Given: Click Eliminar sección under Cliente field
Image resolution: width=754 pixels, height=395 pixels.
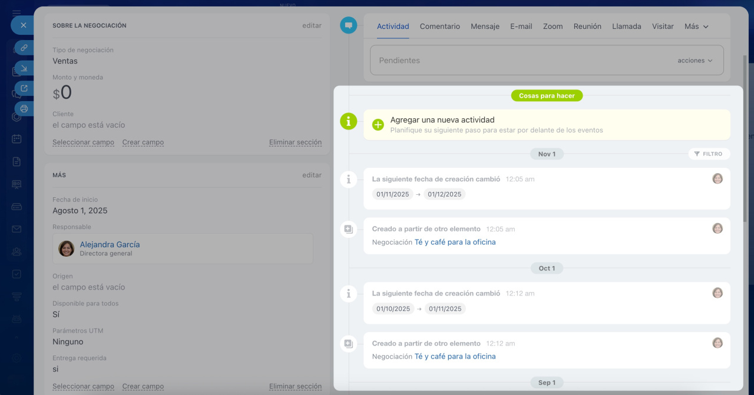Looking at the screenshot, I should tap(295, 142).
